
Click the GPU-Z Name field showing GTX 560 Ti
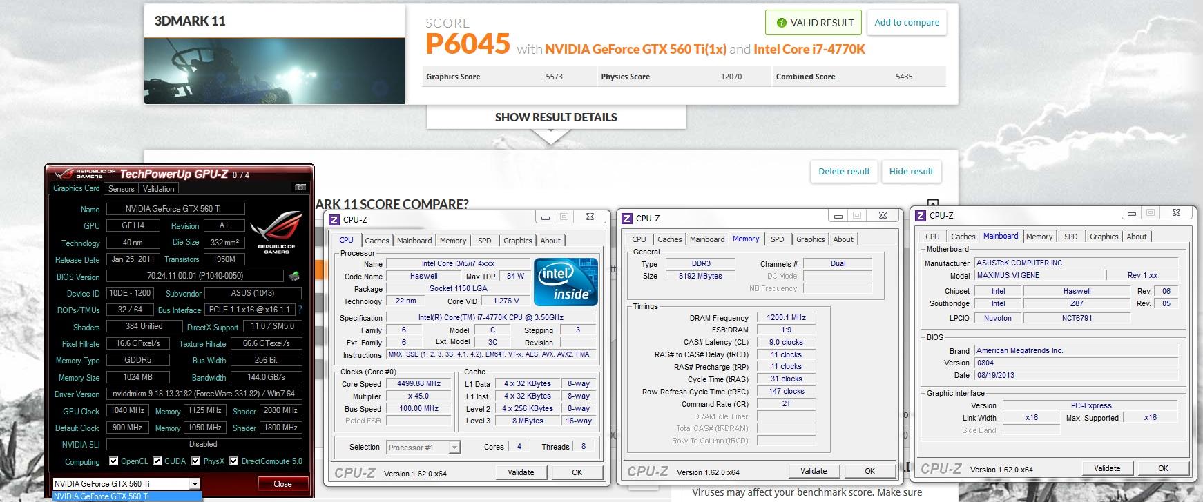pos(175,209)
